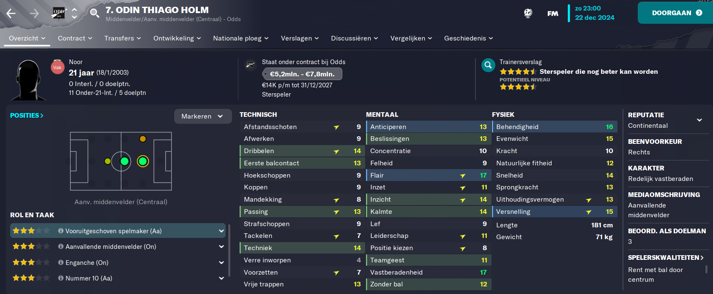Go forward with the right arrow icon
This screenshot has width=713, height=294.
(34, 13)
